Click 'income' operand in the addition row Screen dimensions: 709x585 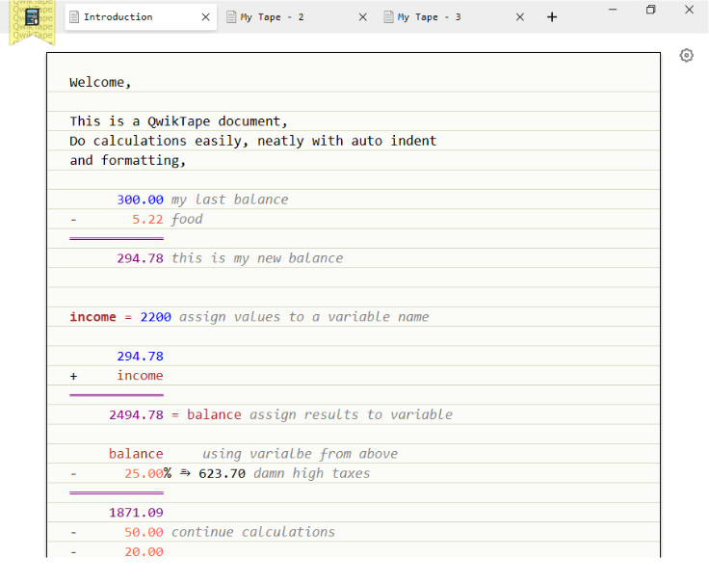(x=141, y=376)
